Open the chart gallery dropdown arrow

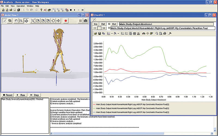[x=112, y=33]
